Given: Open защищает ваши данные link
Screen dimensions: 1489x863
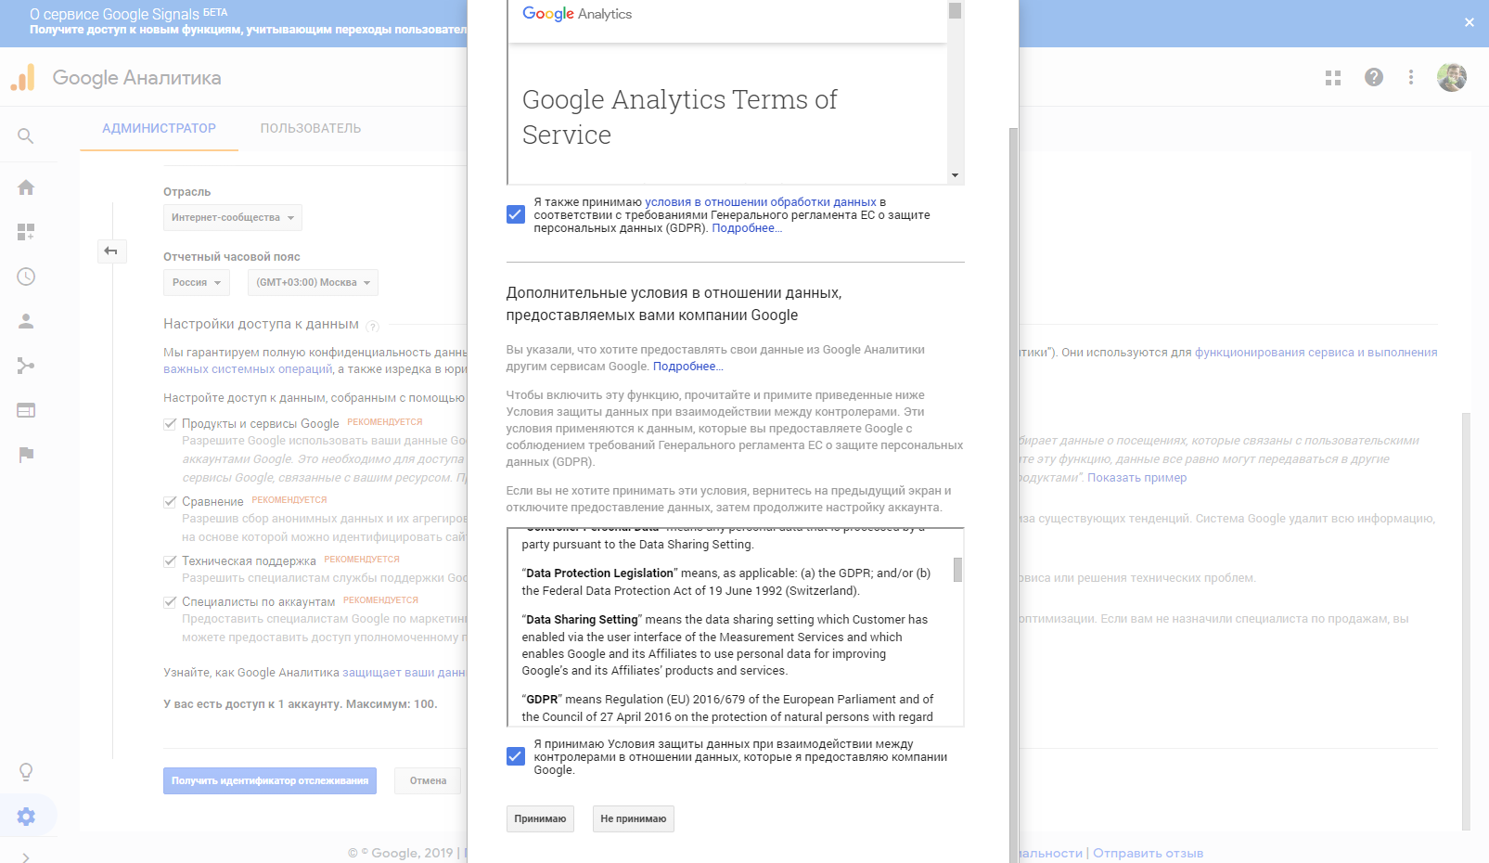Looking at the screenshot, I should coord(404,673).
